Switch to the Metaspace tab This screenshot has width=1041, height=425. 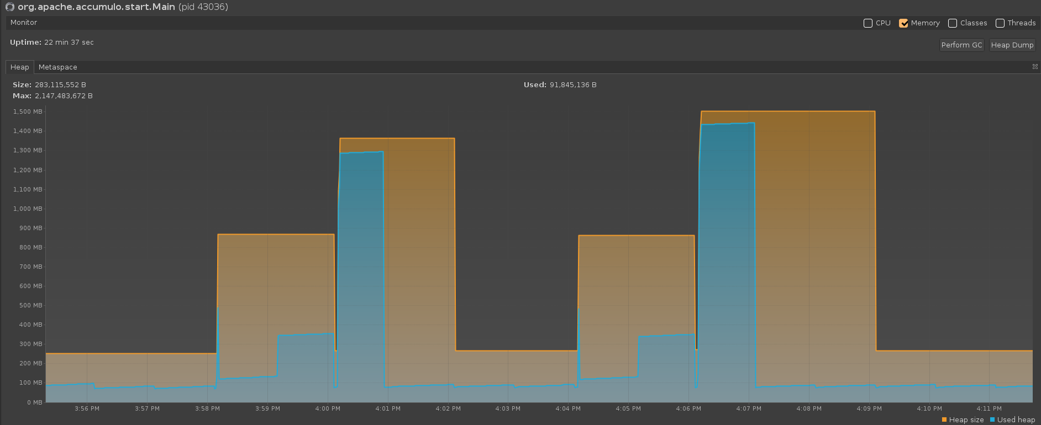pyautogui.click(x=58, y=67)
